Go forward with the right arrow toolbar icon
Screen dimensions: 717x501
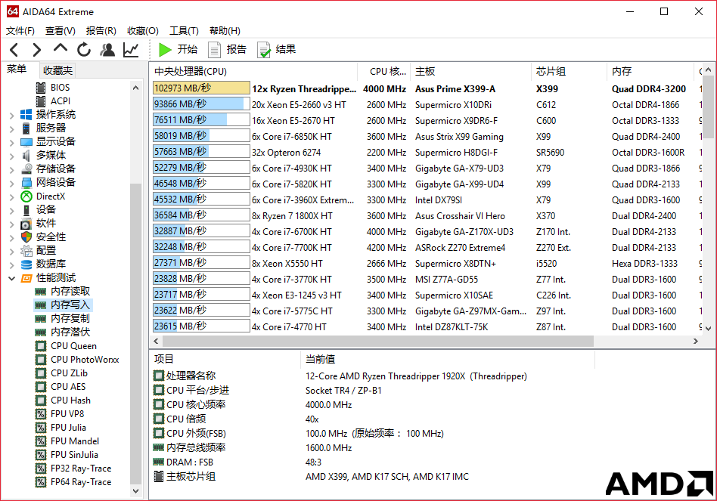click(x=36, y=49)
